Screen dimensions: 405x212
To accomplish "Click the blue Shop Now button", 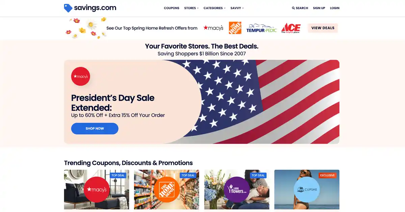I will point(95,129).
